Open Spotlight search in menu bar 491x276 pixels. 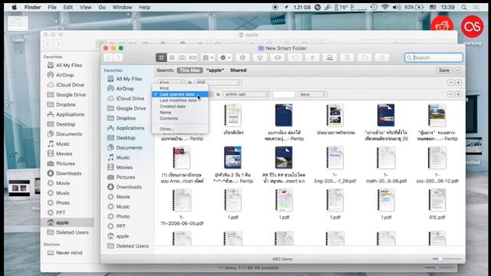click(x=463, y=7)
